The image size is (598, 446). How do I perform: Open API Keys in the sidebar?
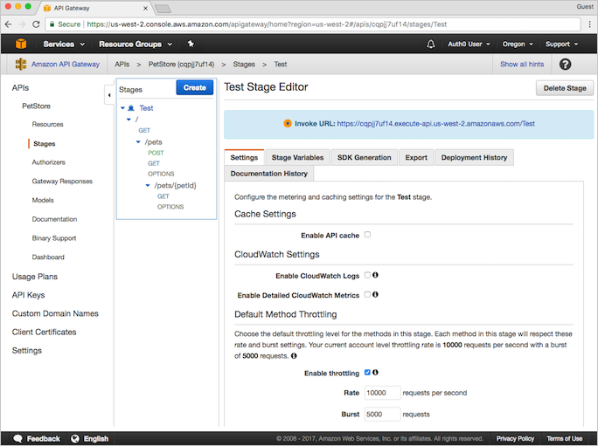[x=28, y=295]
